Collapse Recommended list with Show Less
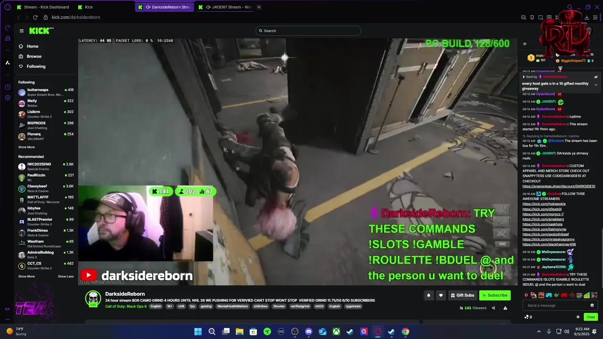This screenshot has width=603, height=339. (x=65, y=276)
